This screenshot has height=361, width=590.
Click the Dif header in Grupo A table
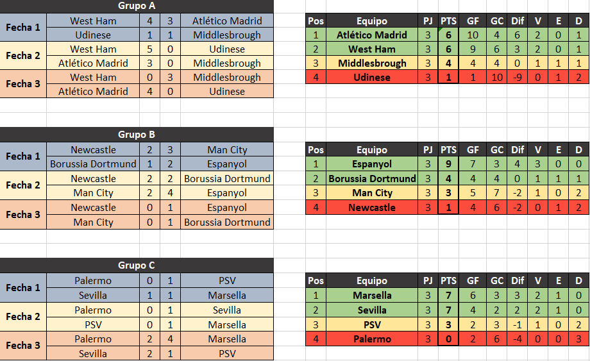tap(518, 21)
